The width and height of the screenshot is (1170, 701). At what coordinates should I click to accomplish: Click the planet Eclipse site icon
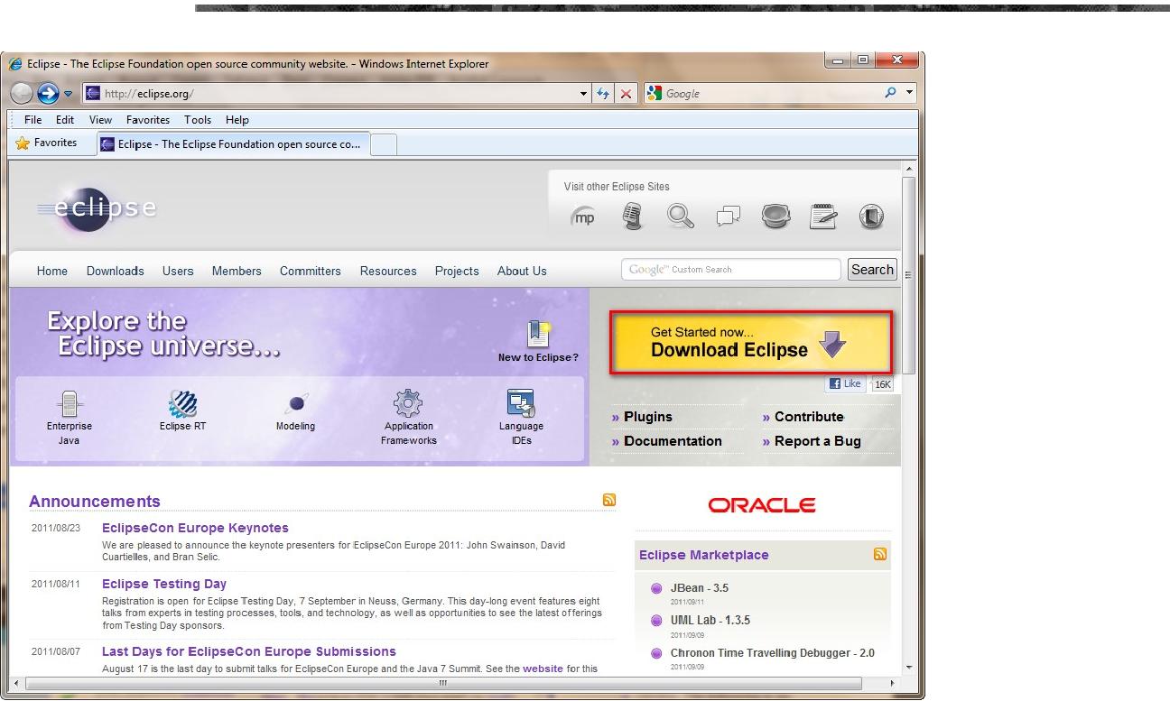click(x=775, y=216)
